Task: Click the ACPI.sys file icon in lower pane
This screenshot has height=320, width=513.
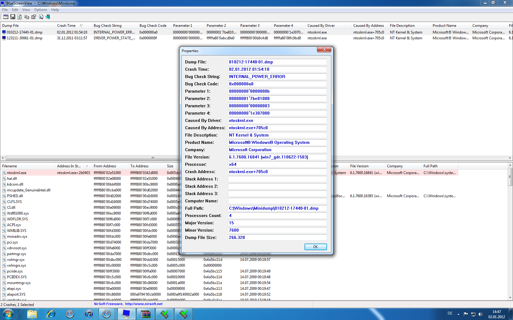Action: (4, 225)
